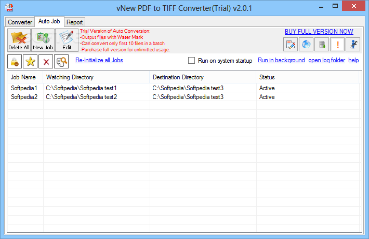
Task: Click the figure with wrench icon
Action: pos(353,45)
